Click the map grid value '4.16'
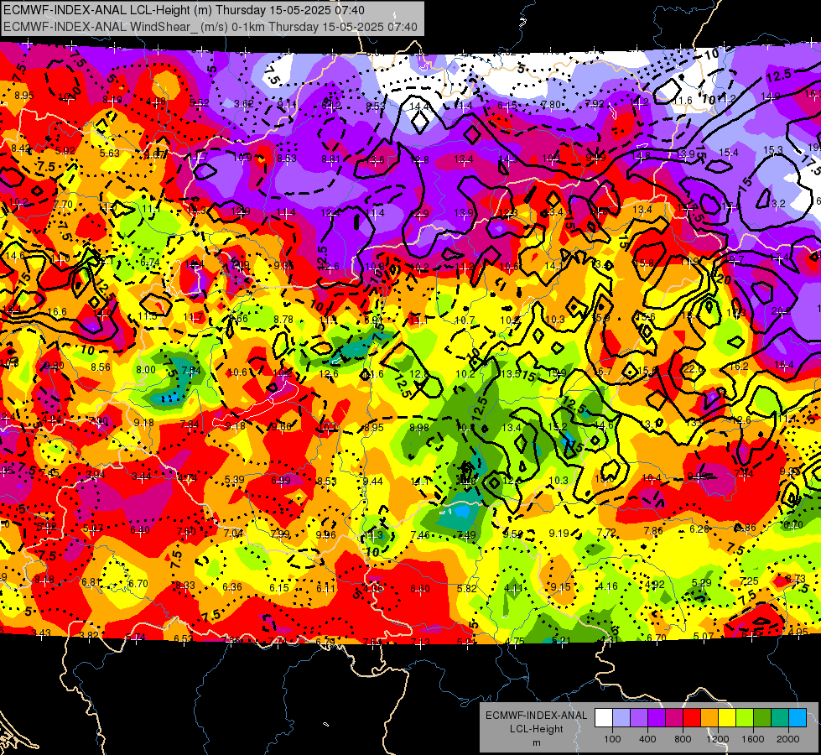Screen dimensions: 821x755 (607, 586)
